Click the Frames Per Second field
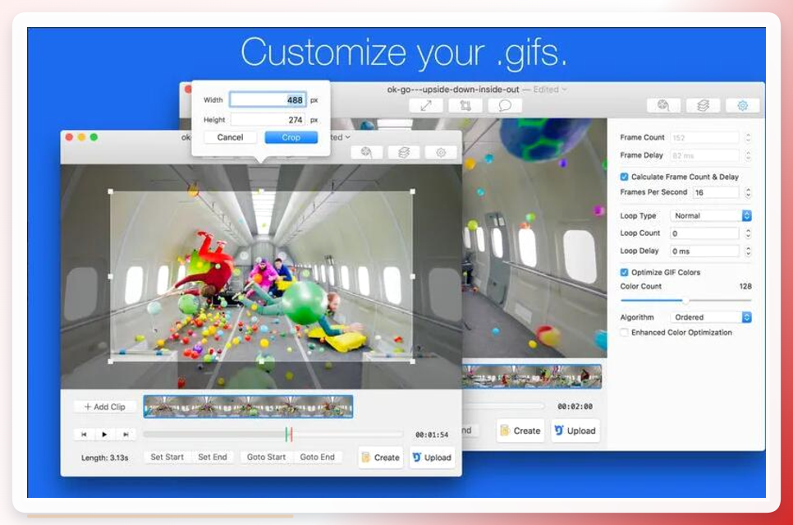 [716, 192]
